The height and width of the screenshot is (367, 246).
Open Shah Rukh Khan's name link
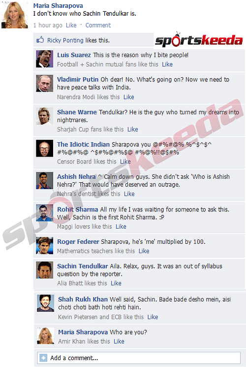click(x=83, y=299)
